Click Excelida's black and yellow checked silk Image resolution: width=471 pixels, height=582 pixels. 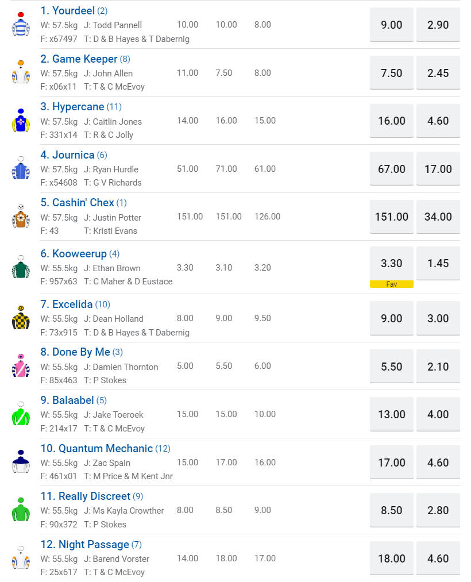tap(21, 318)
